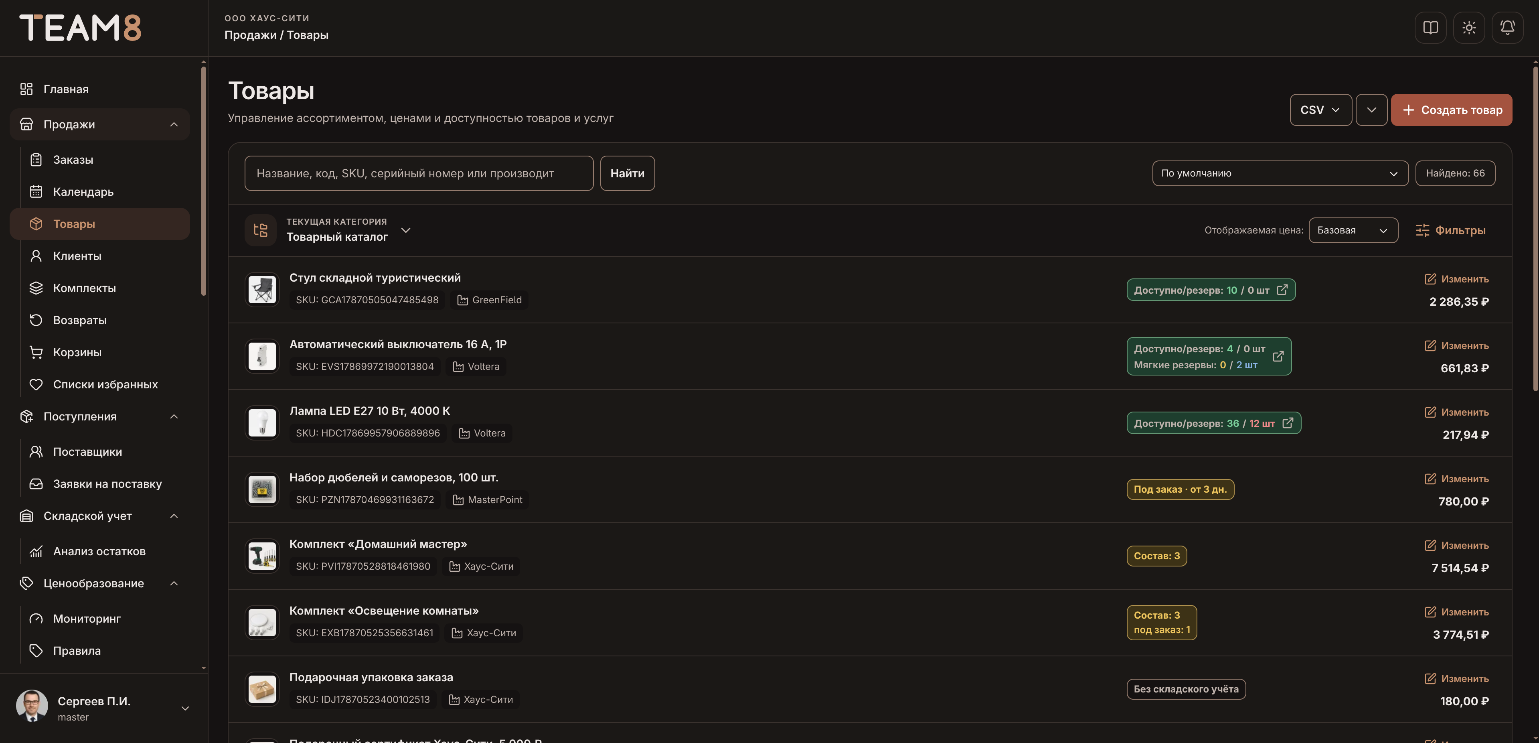Open Списки избранных
The height and width of the screenshot is (743, 1539).
click(x=105, y=384)
